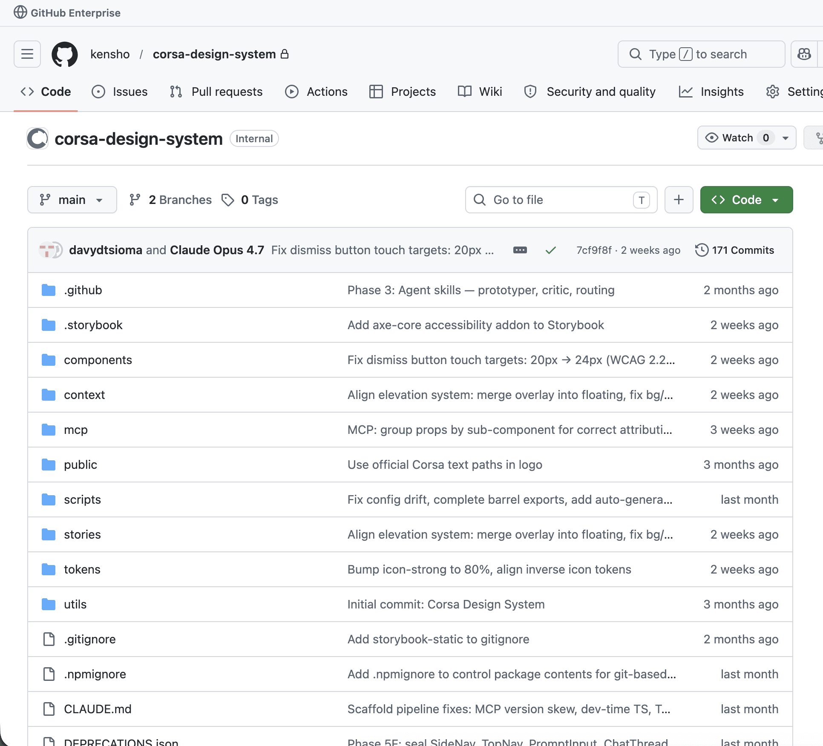Open 'Initial commit: Corsa Design System' message
This screenshot has height=746, width=823.
click(446, 604)
